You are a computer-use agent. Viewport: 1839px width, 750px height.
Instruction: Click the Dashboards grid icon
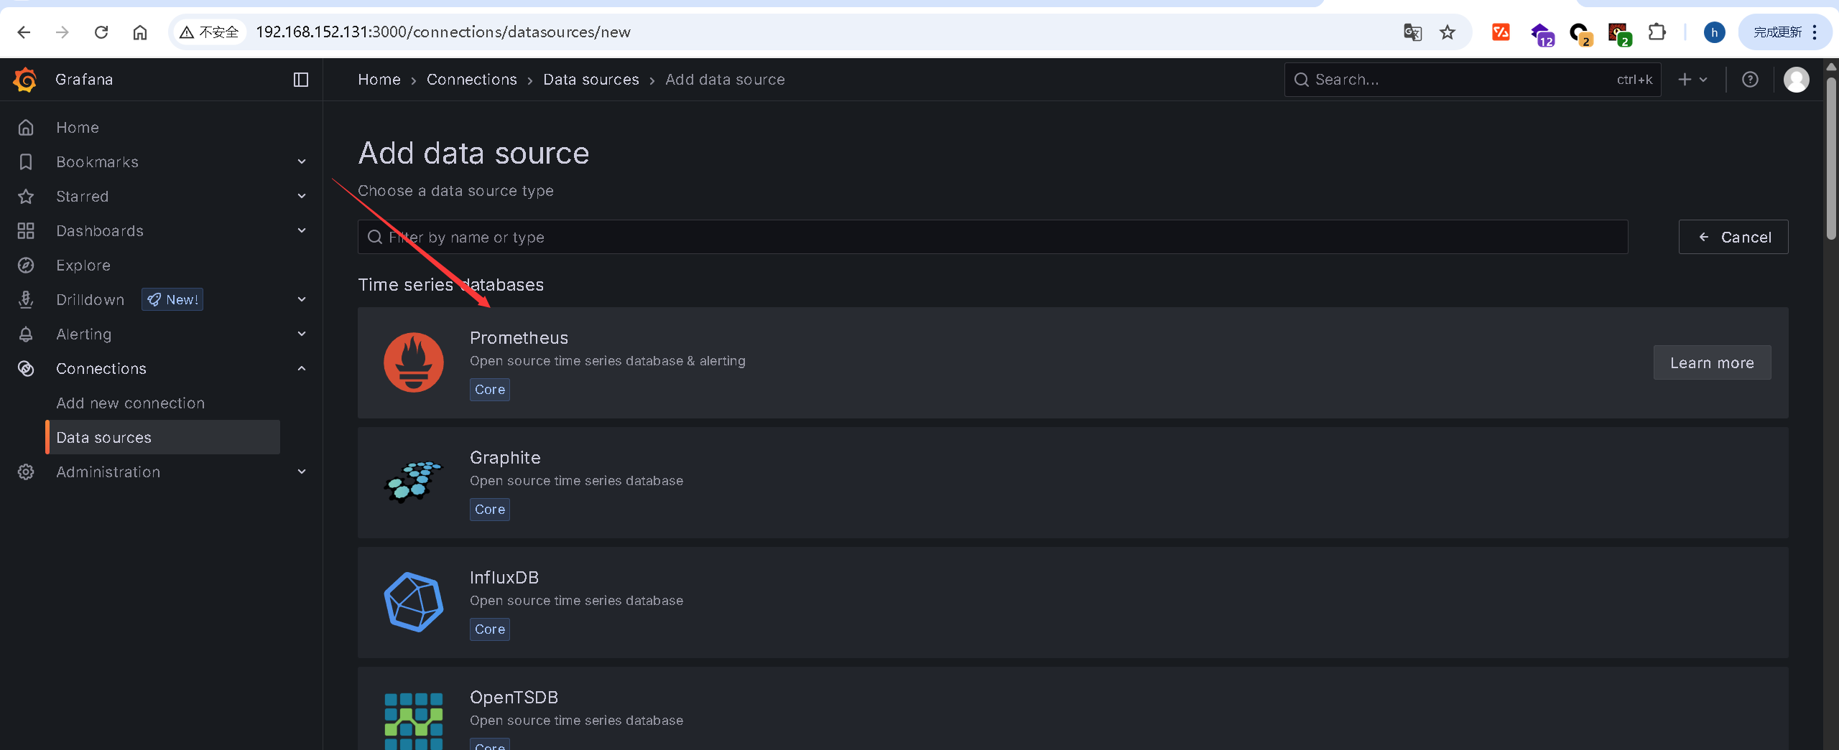tap(26, 230)
